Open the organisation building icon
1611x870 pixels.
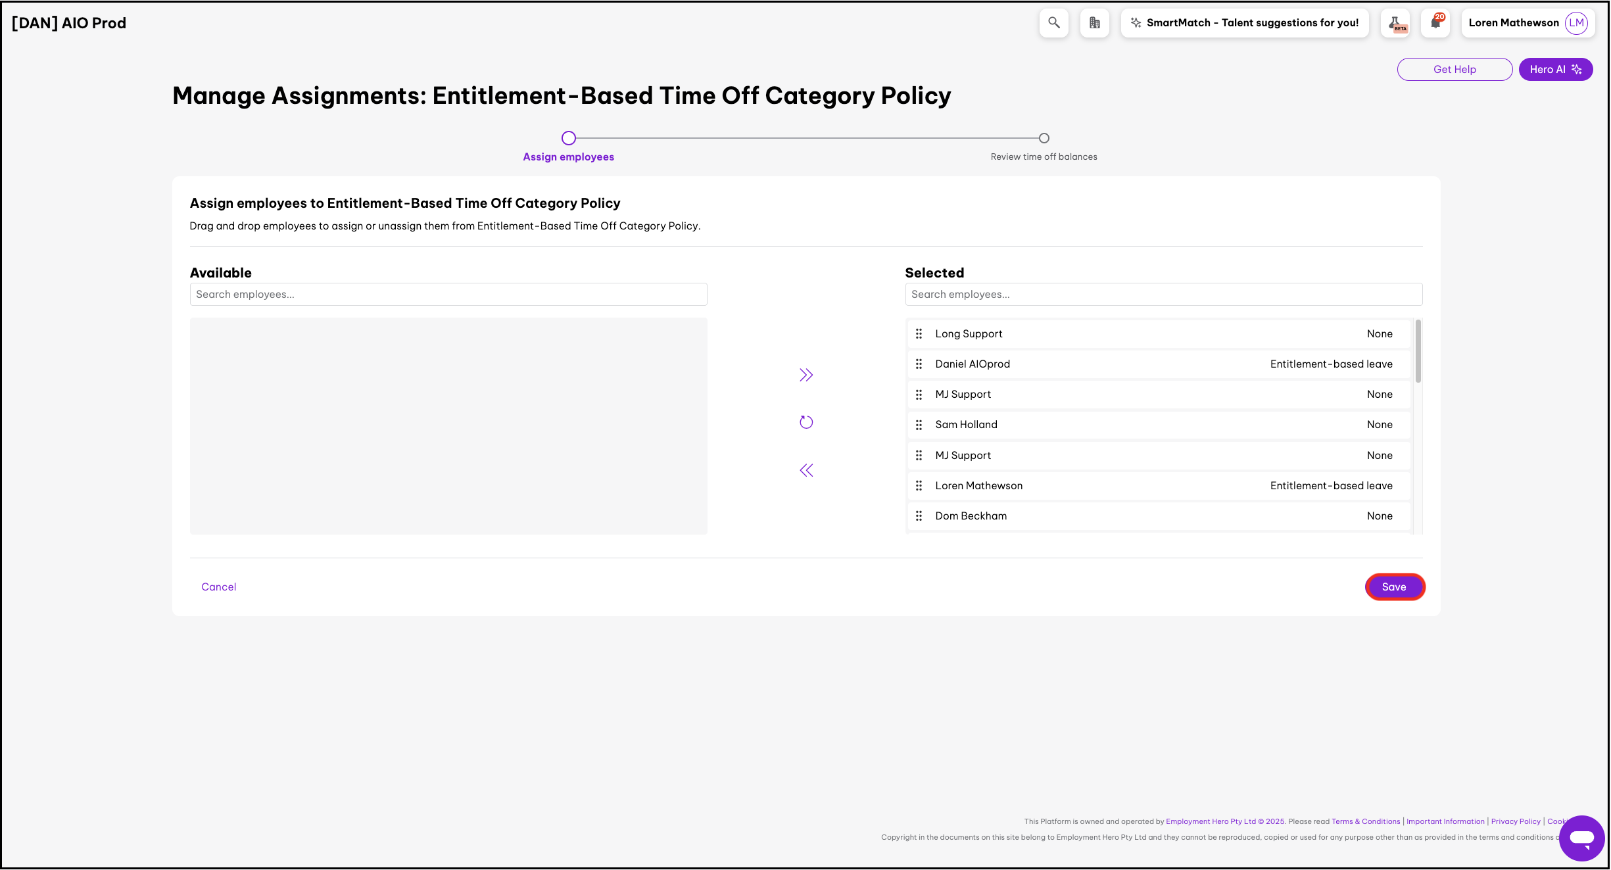(1094, 23)
